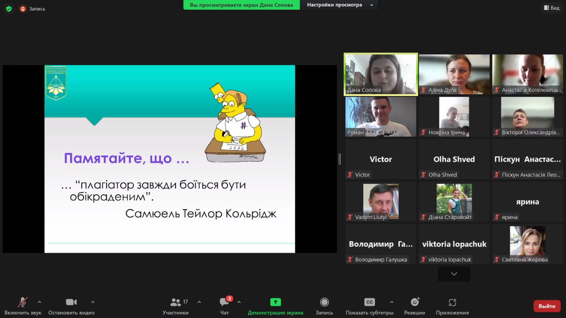Click muted microphone icon on Olha Shved tile

pos(424,175)
